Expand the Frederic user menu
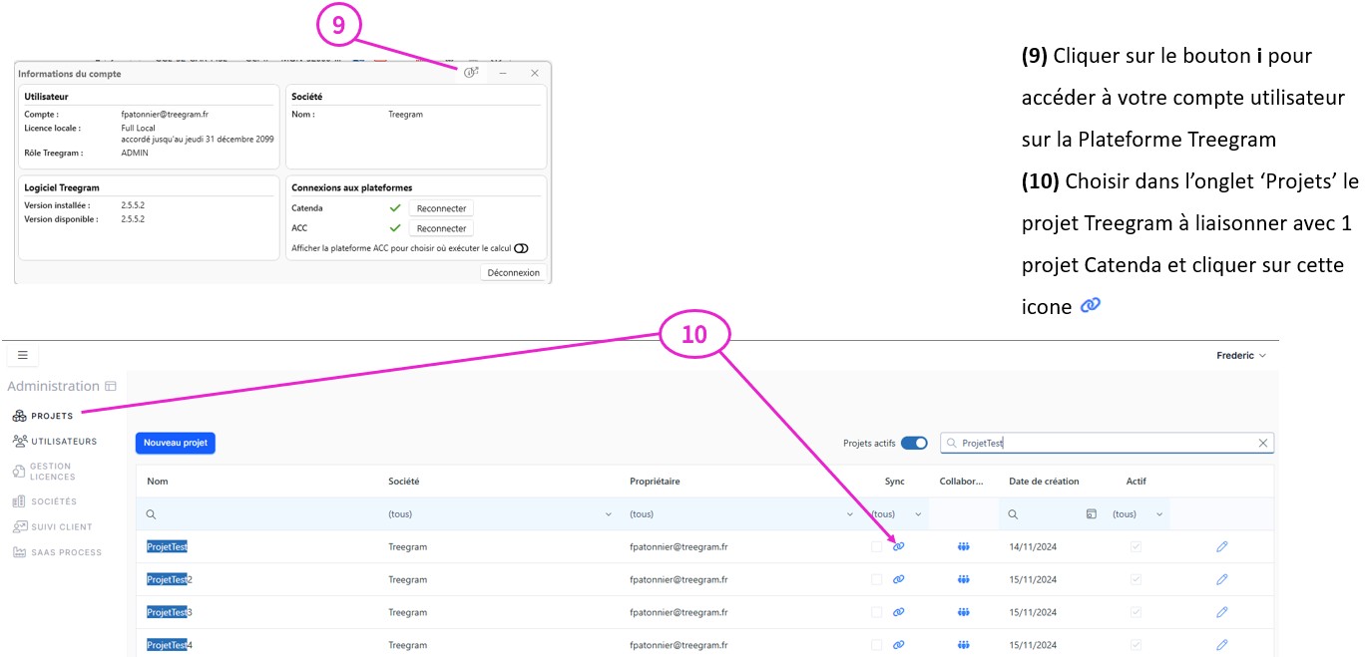 pos(1240,356)
